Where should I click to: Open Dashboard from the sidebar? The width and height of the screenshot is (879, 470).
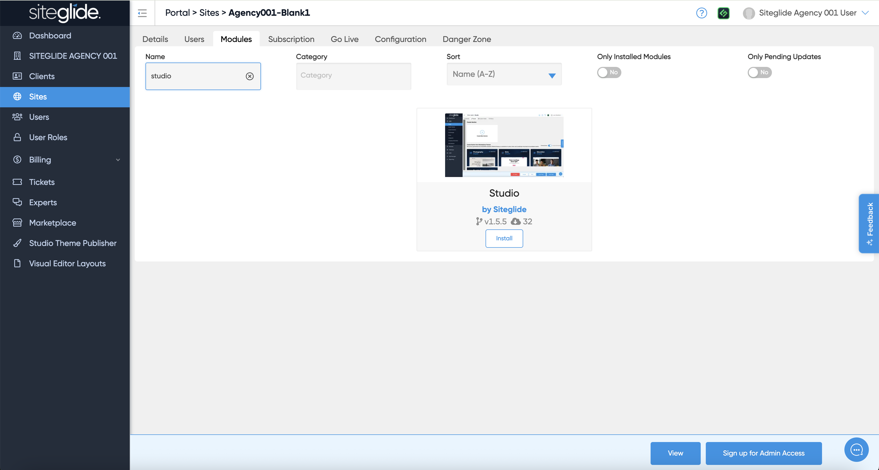(50, 36)
